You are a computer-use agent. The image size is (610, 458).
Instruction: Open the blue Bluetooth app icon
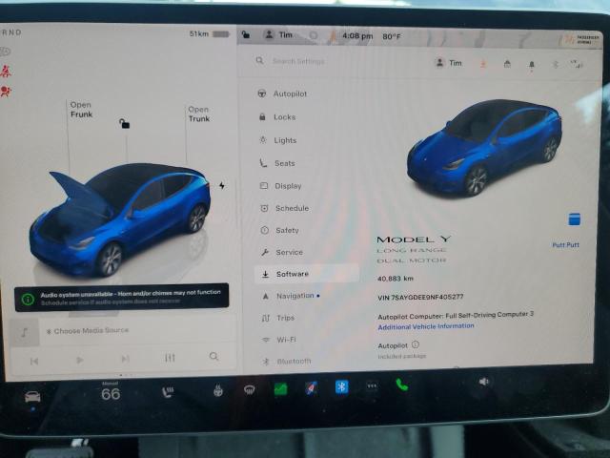(341, 386)
